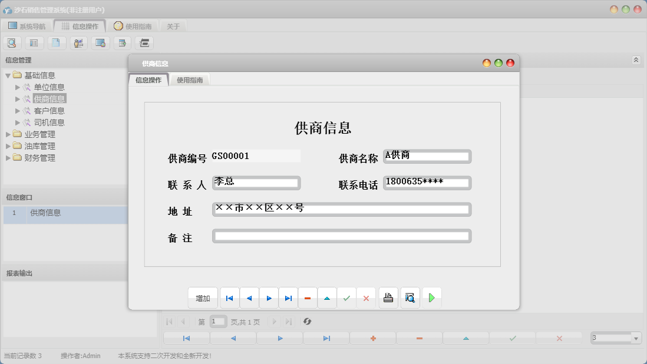The width and height of the screenshot is (647, 364).
Task: Select the search preview toolbar icon
Action: click(12, 42)
